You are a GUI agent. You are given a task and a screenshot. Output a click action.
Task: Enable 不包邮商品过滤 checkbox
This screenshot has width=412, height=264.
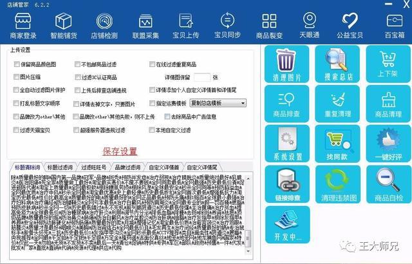tap(77, 64)
